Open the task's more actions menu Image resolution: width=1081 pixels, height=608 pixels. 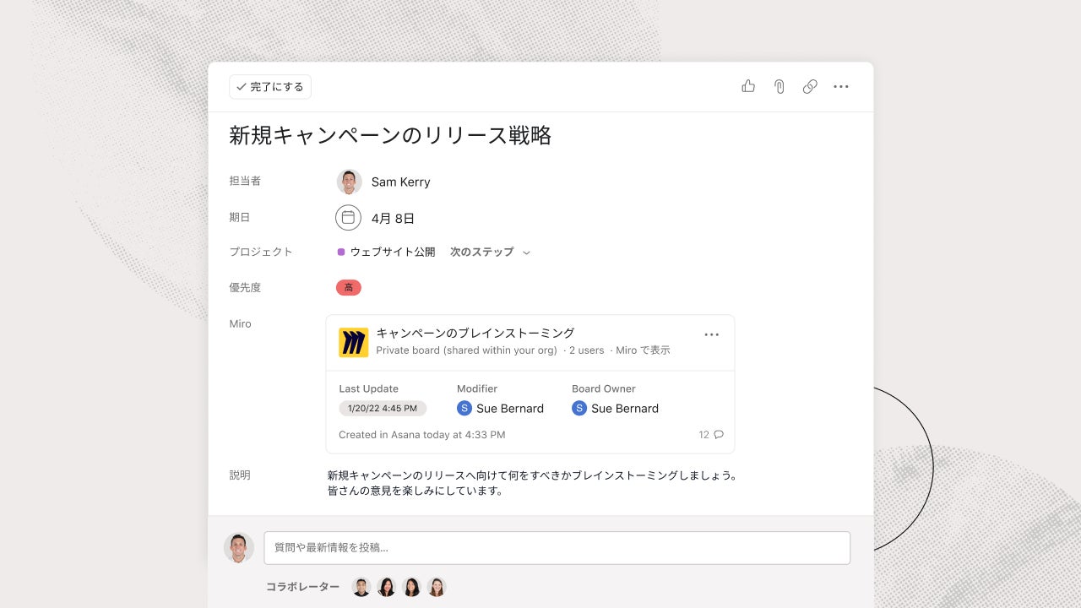[841, 86]
